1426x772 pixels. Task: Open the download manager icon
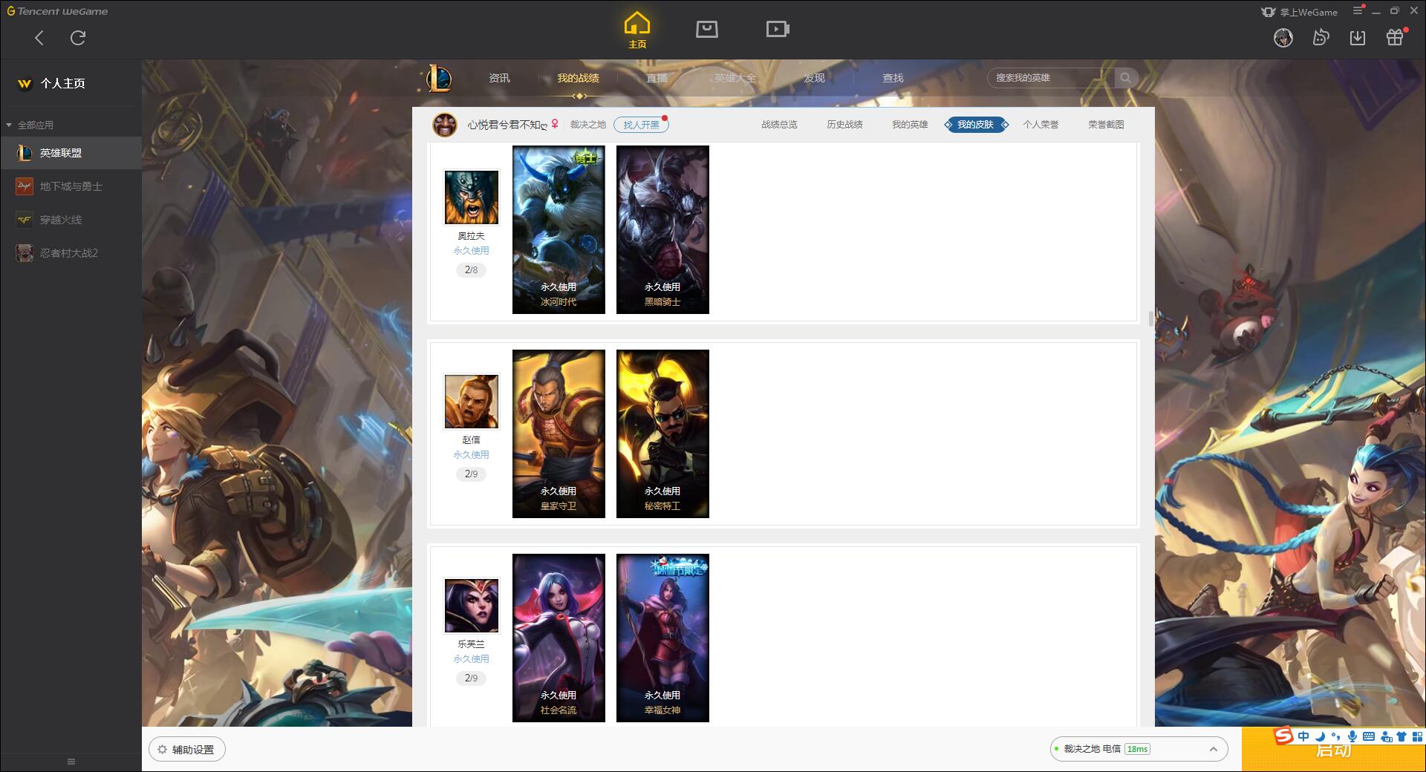coord(1357,38)
